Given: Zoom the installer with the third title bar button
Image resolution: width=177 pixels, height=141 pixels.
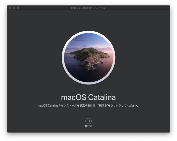Looking at the screenshot, I should [18, 7].
